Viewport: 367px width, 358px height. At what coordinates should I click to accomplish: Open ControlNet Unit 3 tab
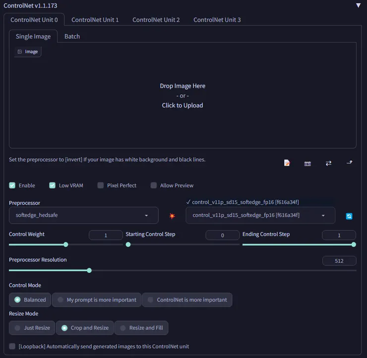[x=217, y=20]
